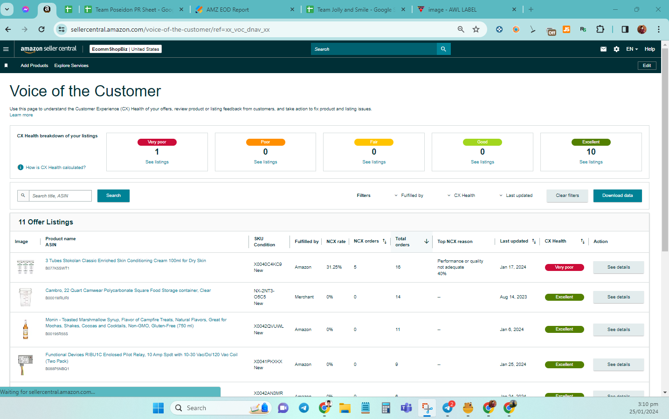Image resolution: width=669 pixels, height=419 pixels.
Task: Open the buyer messages envelope icon
Action: [603, 49]
